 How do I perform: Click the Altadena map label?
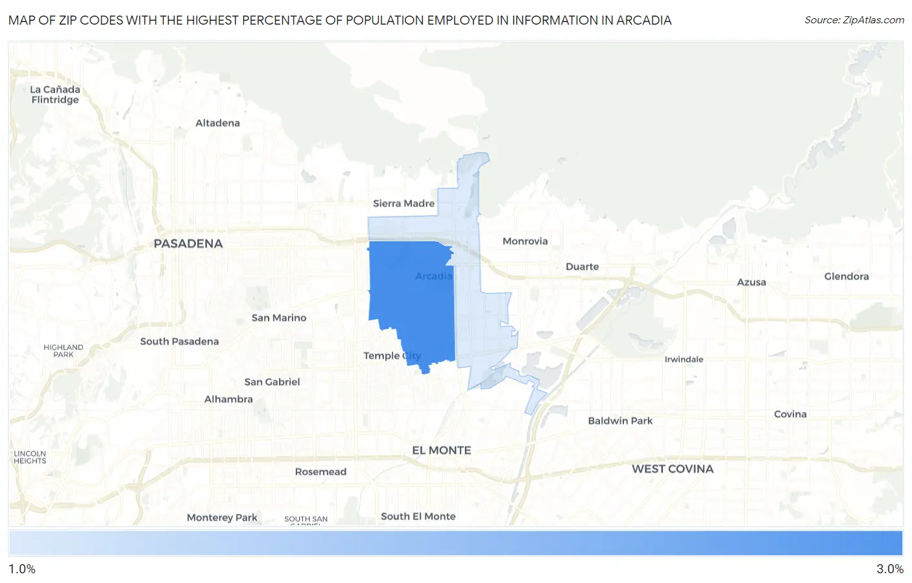(218, 123)
